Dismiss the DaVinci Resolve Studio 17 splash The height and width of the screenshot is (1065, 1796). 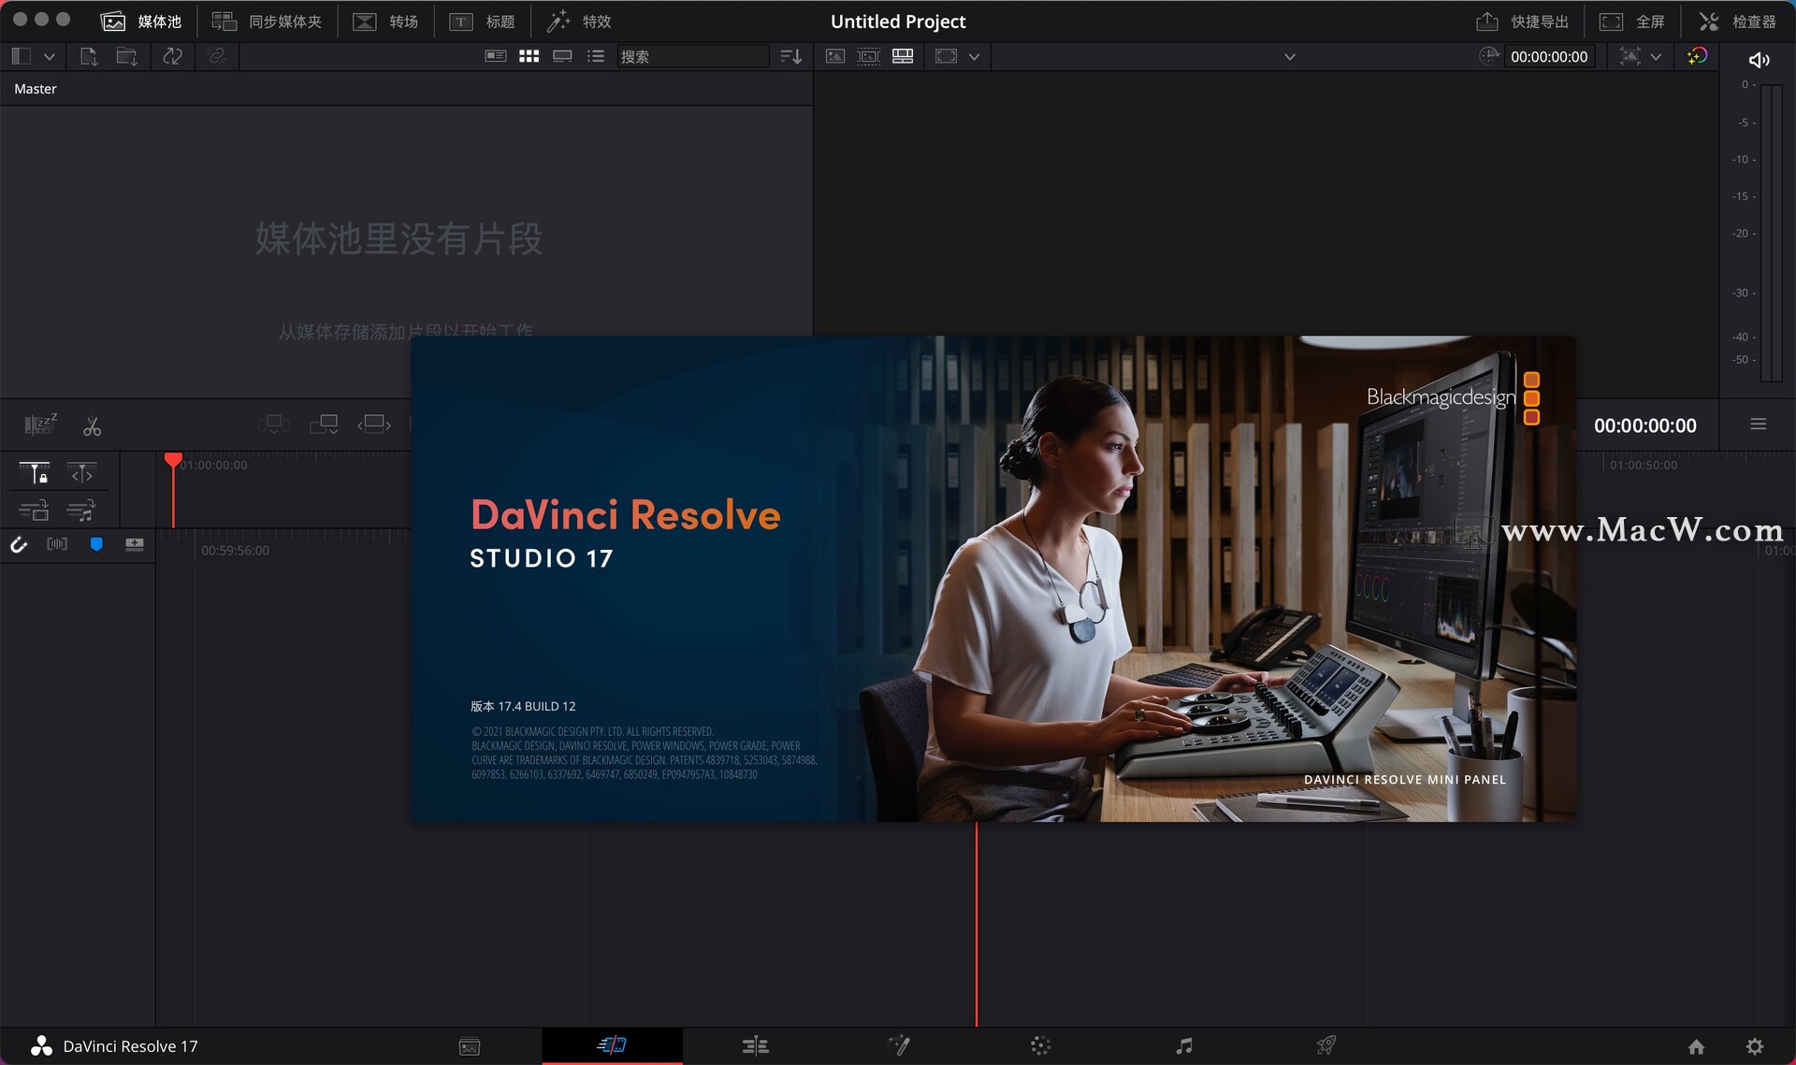(993, 579)
